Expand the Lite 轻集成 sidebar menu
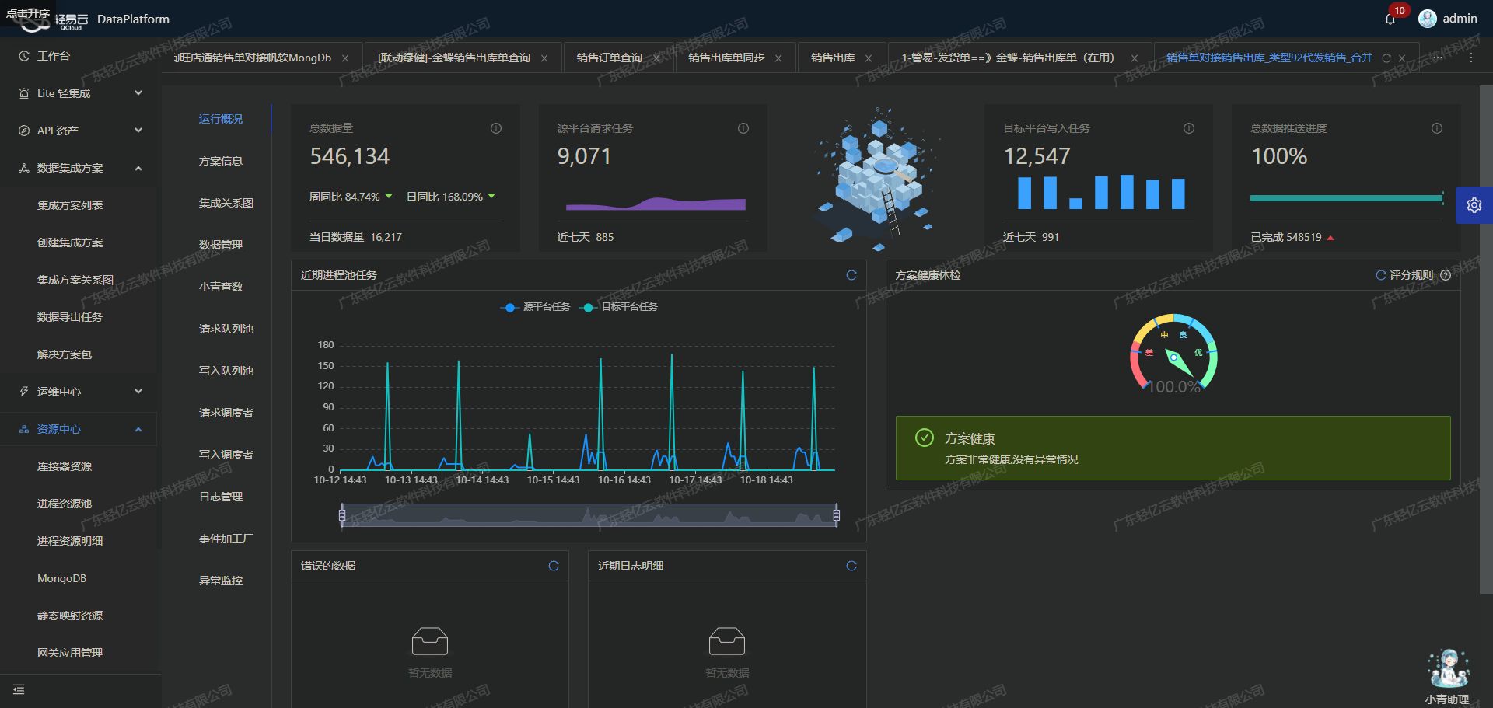 [78, 93]
